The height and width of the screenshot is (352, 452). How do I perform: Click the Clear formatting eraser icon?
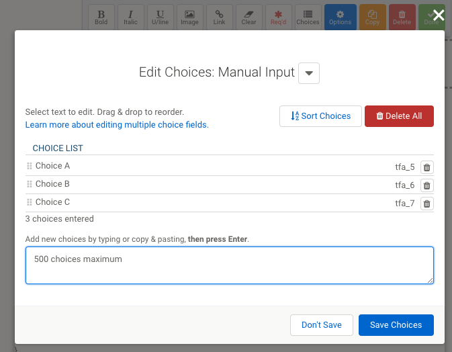tap(248, 17)
